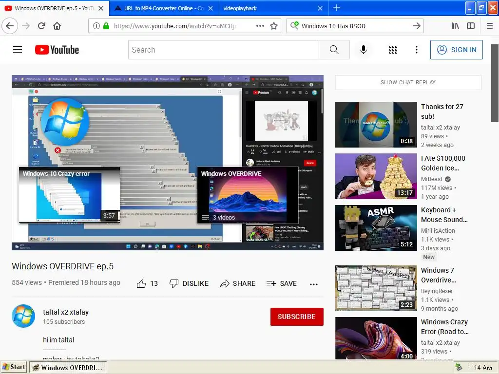Open Keyboard + Mouse Sound ASMR thumbnail
The image size is (499, 374).
click(376, 228)
